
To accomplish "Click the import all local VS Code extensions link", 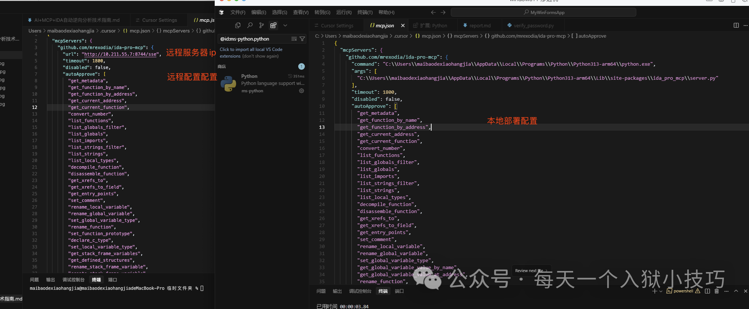I will coord(251,49).
